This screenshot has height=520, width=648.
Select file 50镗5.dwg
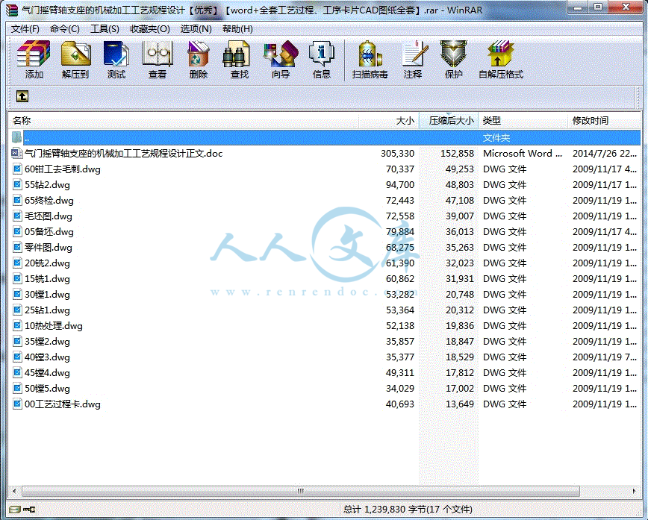click(47, 389)
